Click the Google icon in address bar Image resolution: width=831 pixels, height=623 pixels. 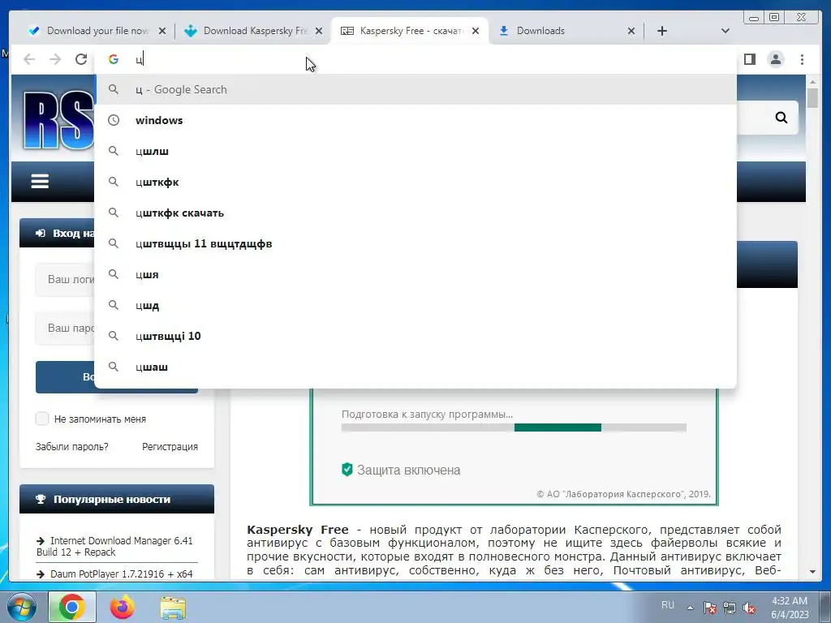(114, 59)
